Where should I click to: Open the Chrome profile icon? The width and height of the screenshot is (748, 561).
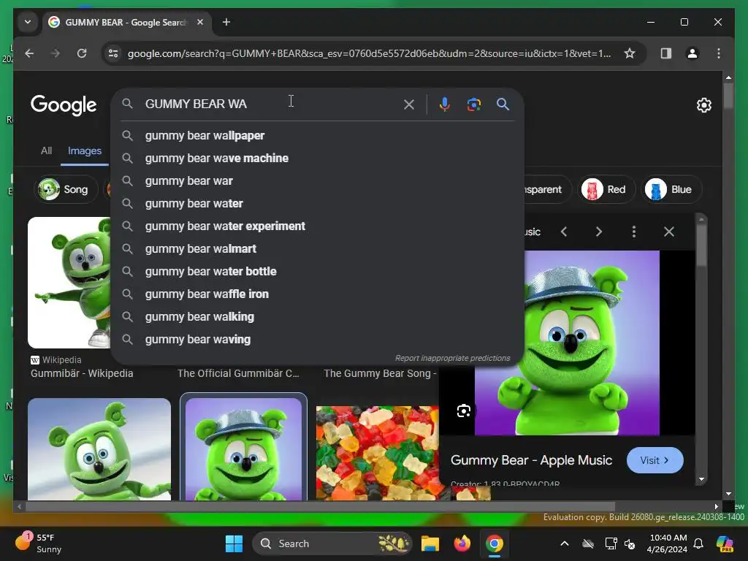(x=692, y=53)
